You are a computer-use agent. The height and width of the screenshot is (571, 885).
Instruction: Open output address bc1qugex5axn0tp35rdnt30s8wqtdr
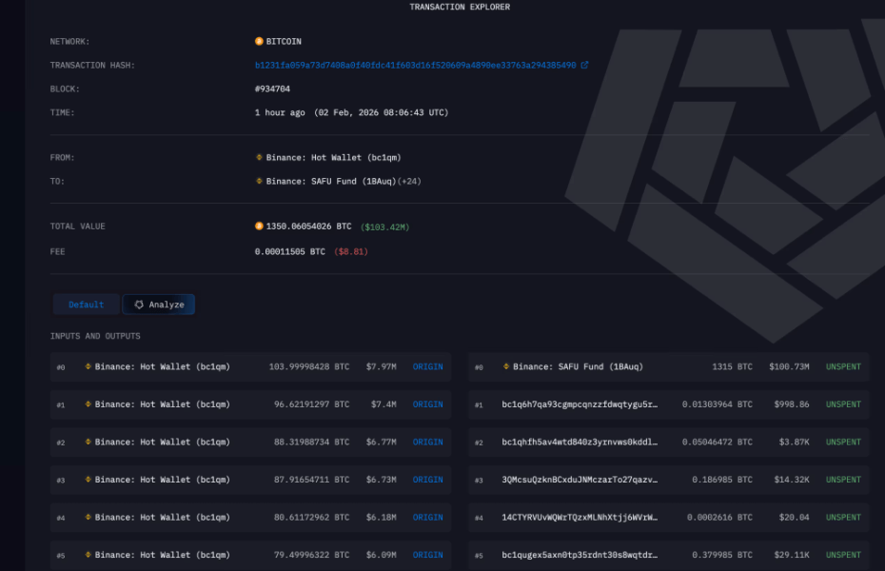(580, 555)
